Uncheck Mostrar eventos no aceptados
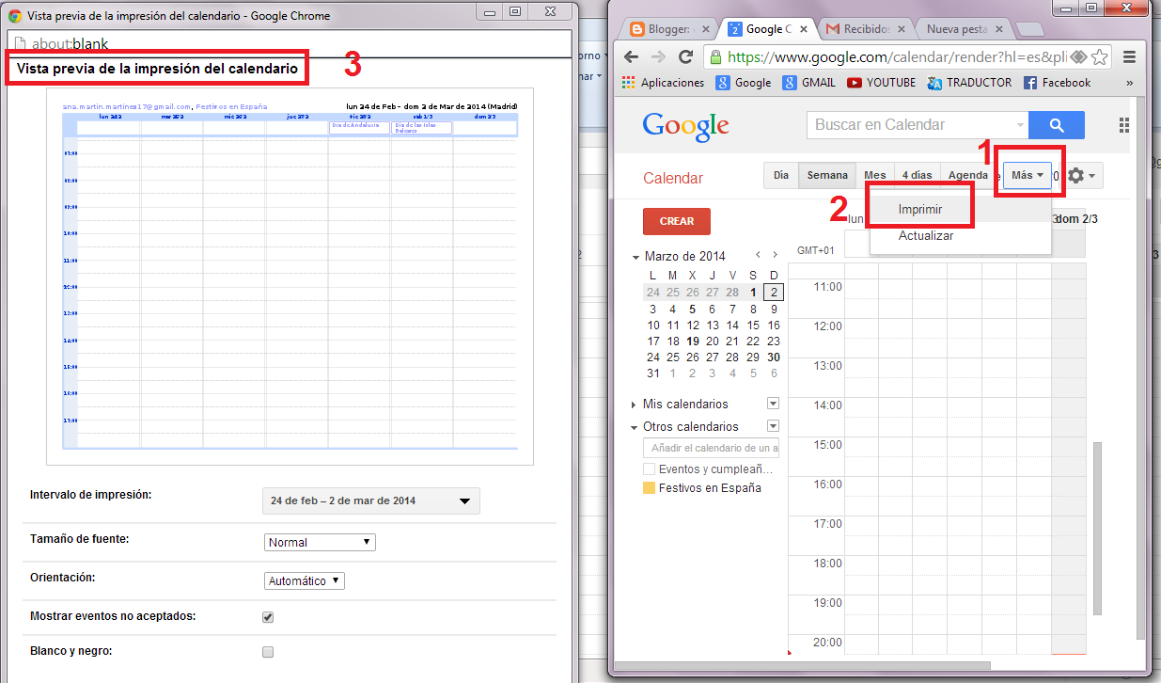This screenshot has width=1161, height=683. [268, 617]
